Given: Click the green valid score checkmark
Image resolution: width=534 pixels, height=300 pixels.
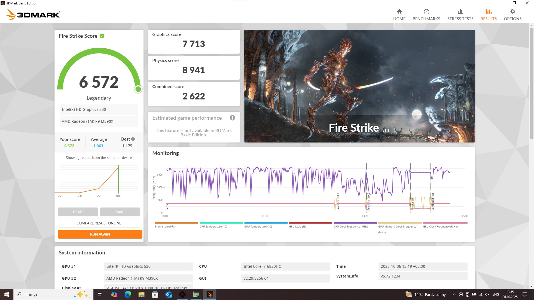Looking at the screenshot, I should coord(102,36).
